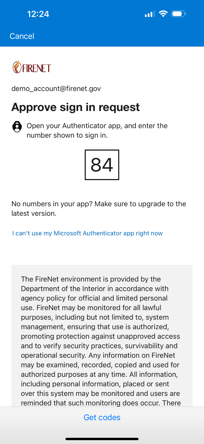Click "operational security. Any information on FireNet" line
Image resolution: width=204 pixels, height=444 pixels.
coord(98,355)
